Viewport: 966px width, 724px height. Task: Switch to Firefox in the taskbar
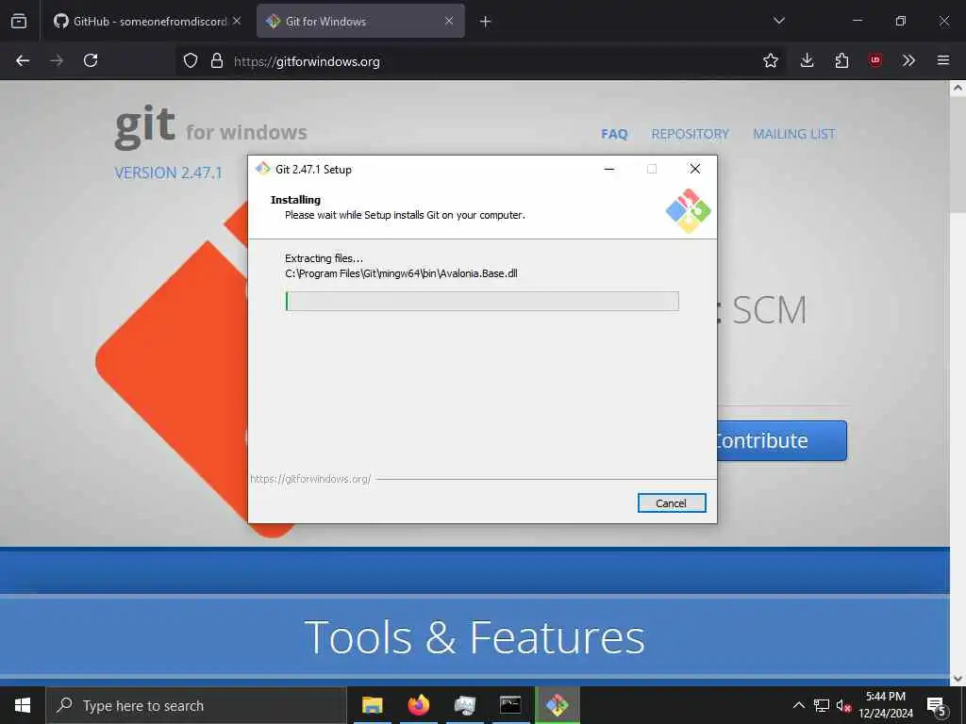point(418,705)
